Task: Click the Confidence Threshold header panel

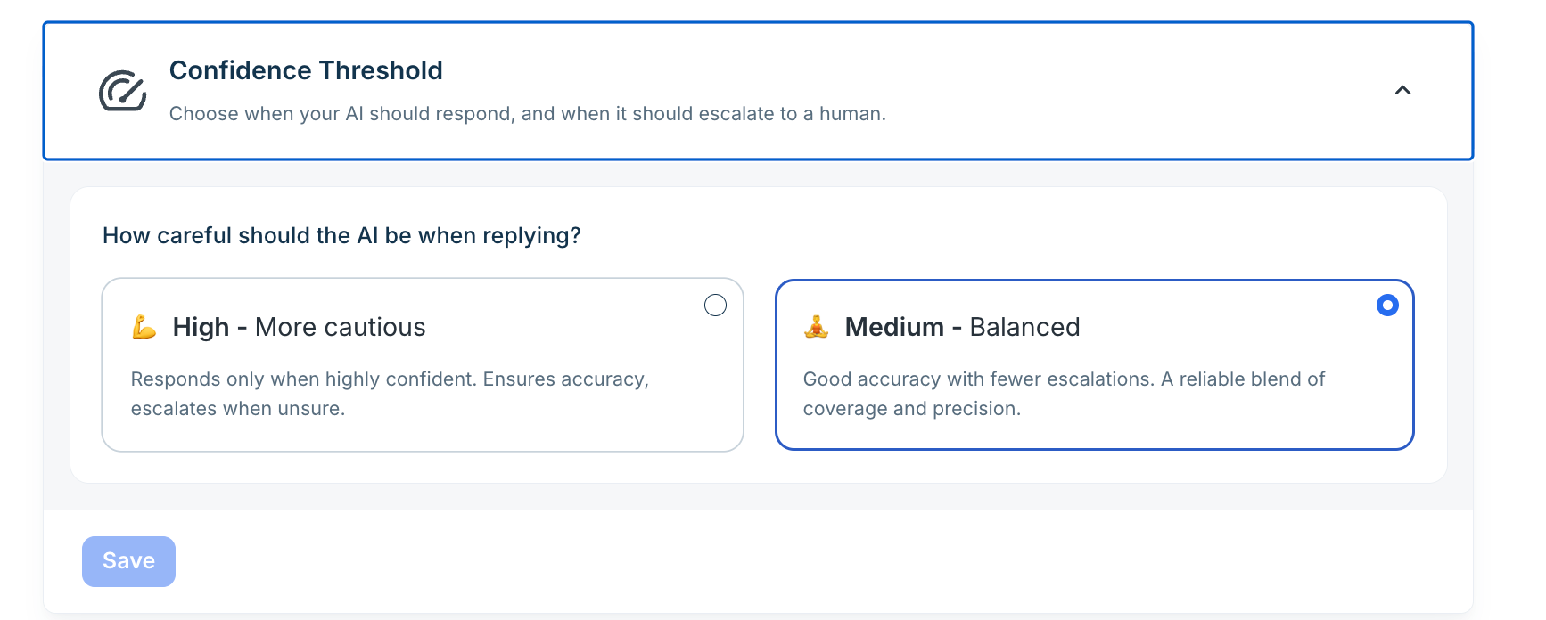Action: click(758, 91)
